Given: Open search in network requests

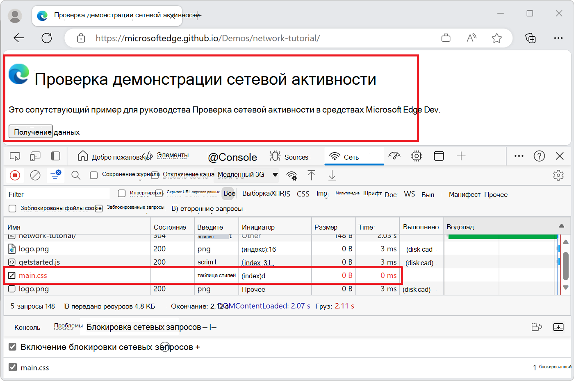Looking at the screenshot, I should tap(75, 175).
